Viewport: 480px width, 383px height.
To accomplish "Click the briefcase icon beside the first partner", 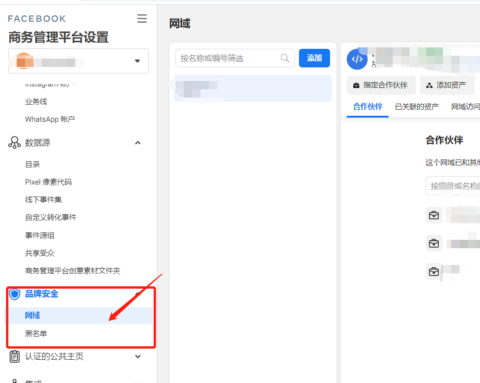I will [x=434, y=215].
